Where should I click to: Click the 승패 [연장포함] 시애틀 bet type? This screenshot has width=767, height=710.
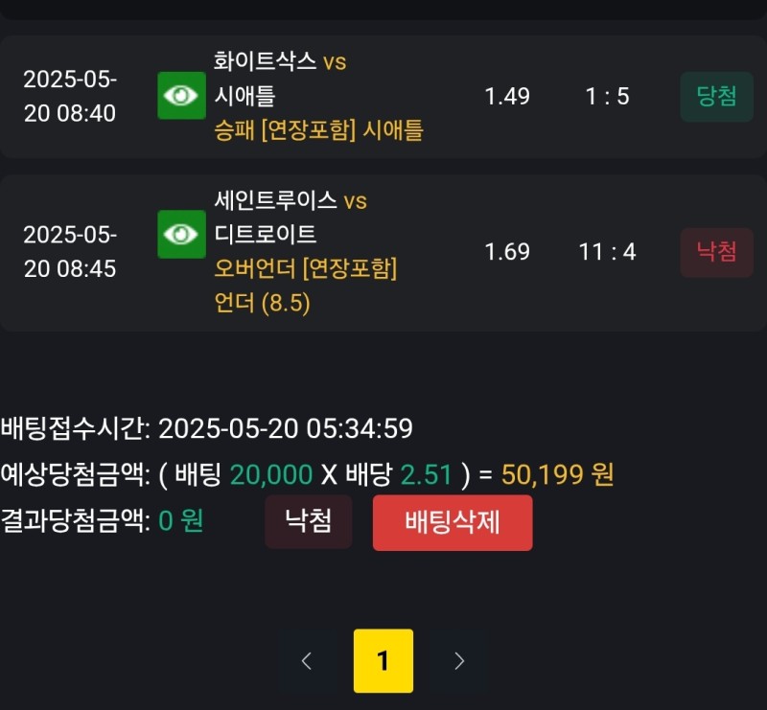click(x=319, y=130)
